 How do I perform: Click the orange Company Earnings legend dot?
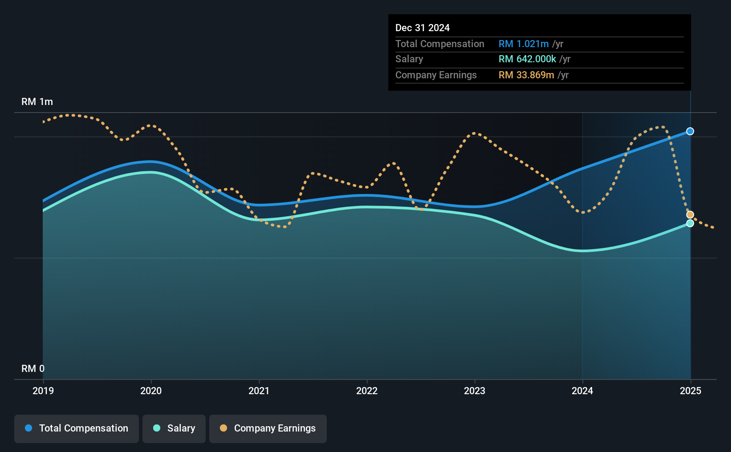coord(223,428)
